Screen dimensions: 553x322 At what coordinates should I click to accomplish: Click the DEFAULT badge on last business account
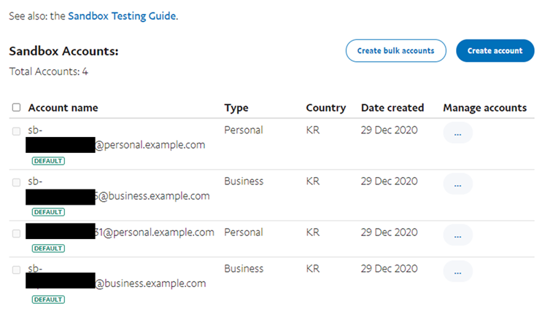coord(48,299)
